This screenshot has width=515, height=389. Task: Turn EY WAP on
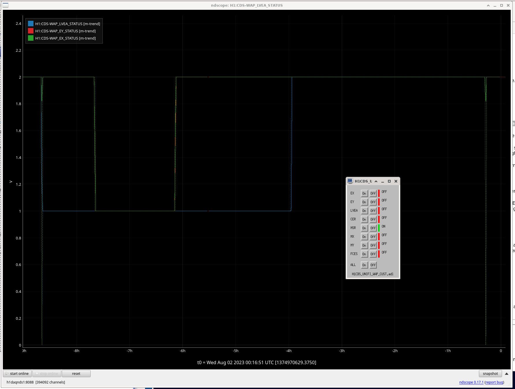364,202
